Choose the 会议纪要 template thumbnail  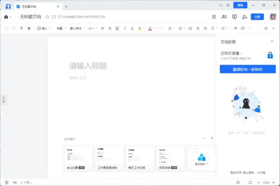(78, 158)
